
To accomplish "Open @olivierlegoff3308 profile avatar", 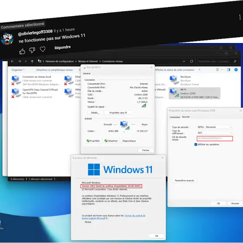I will point(7,39).
